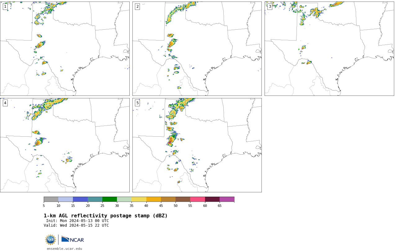Click the tan-brown 45-50 dBZ swatch

168,199
